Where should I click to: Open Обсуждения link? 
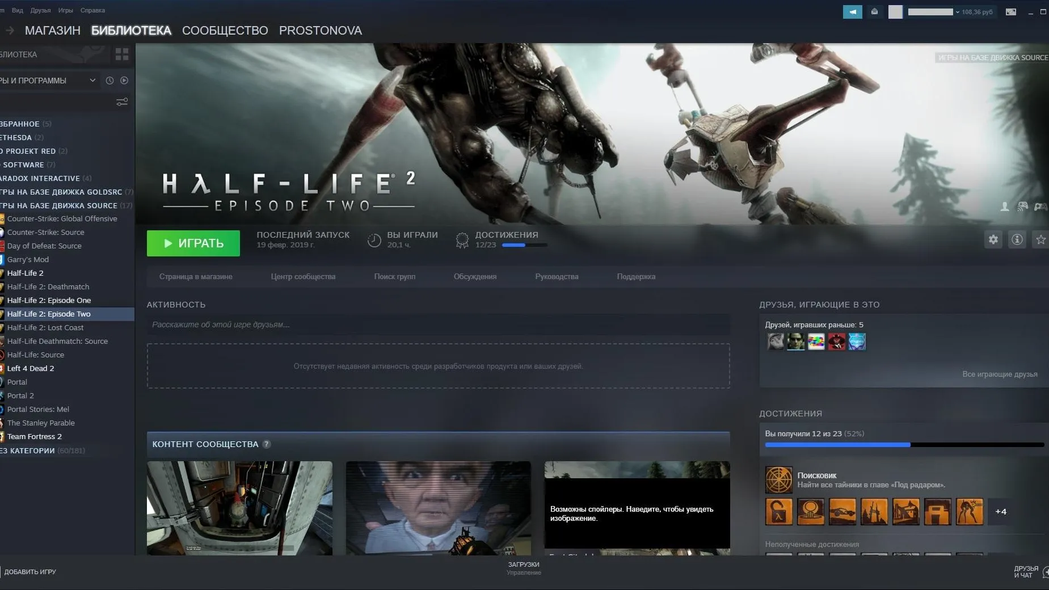[x=475, y=276]
